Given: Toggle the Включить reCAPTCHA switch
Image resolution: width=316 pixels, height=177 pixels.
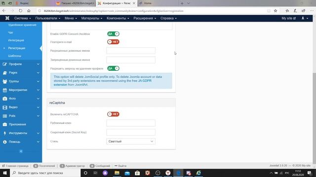Looking at the screenshot, I should coord(113,114).
